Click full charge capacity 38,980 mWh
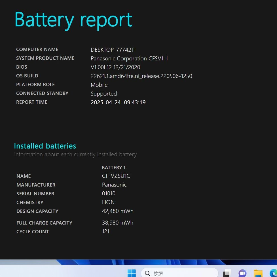This screenshot has width=277, height=277. (x=117, y=223)
